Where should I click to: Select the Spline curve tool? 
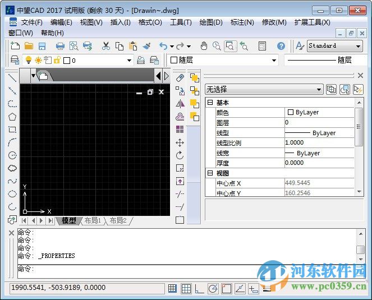12,181
